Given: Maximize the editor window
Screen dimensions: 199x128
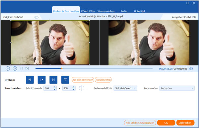Looking at the screenshot, I should point(187,3).
